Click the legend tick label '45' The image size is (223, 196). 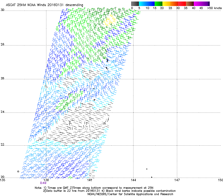[201, 8]
